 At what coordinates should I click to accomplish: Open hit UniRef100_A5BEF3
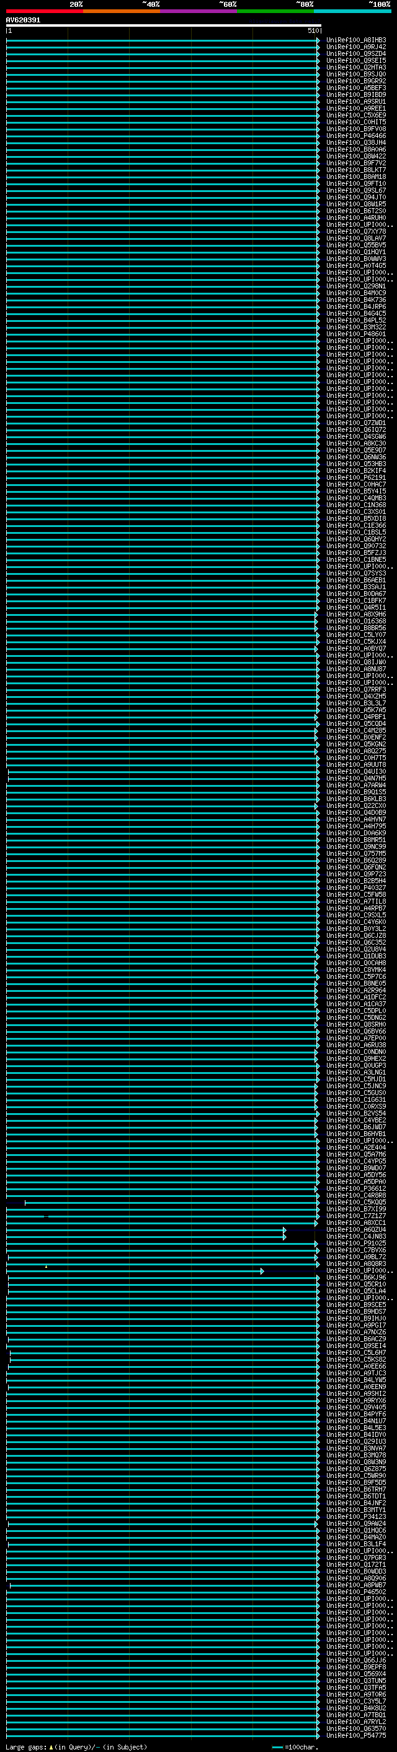tap(356, 88)
